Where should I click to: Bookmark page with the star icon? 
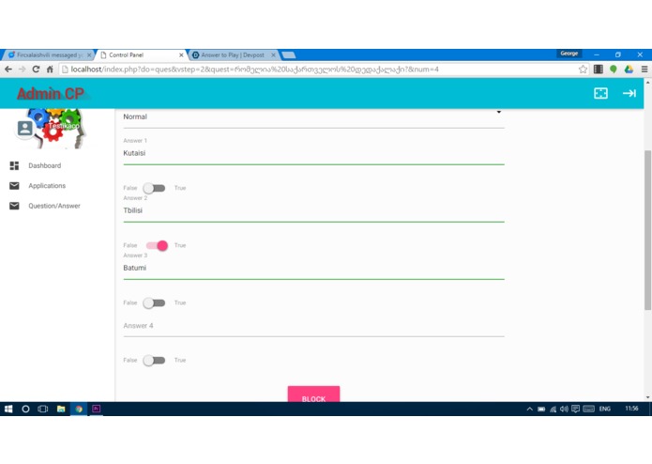tap(583, 70)
